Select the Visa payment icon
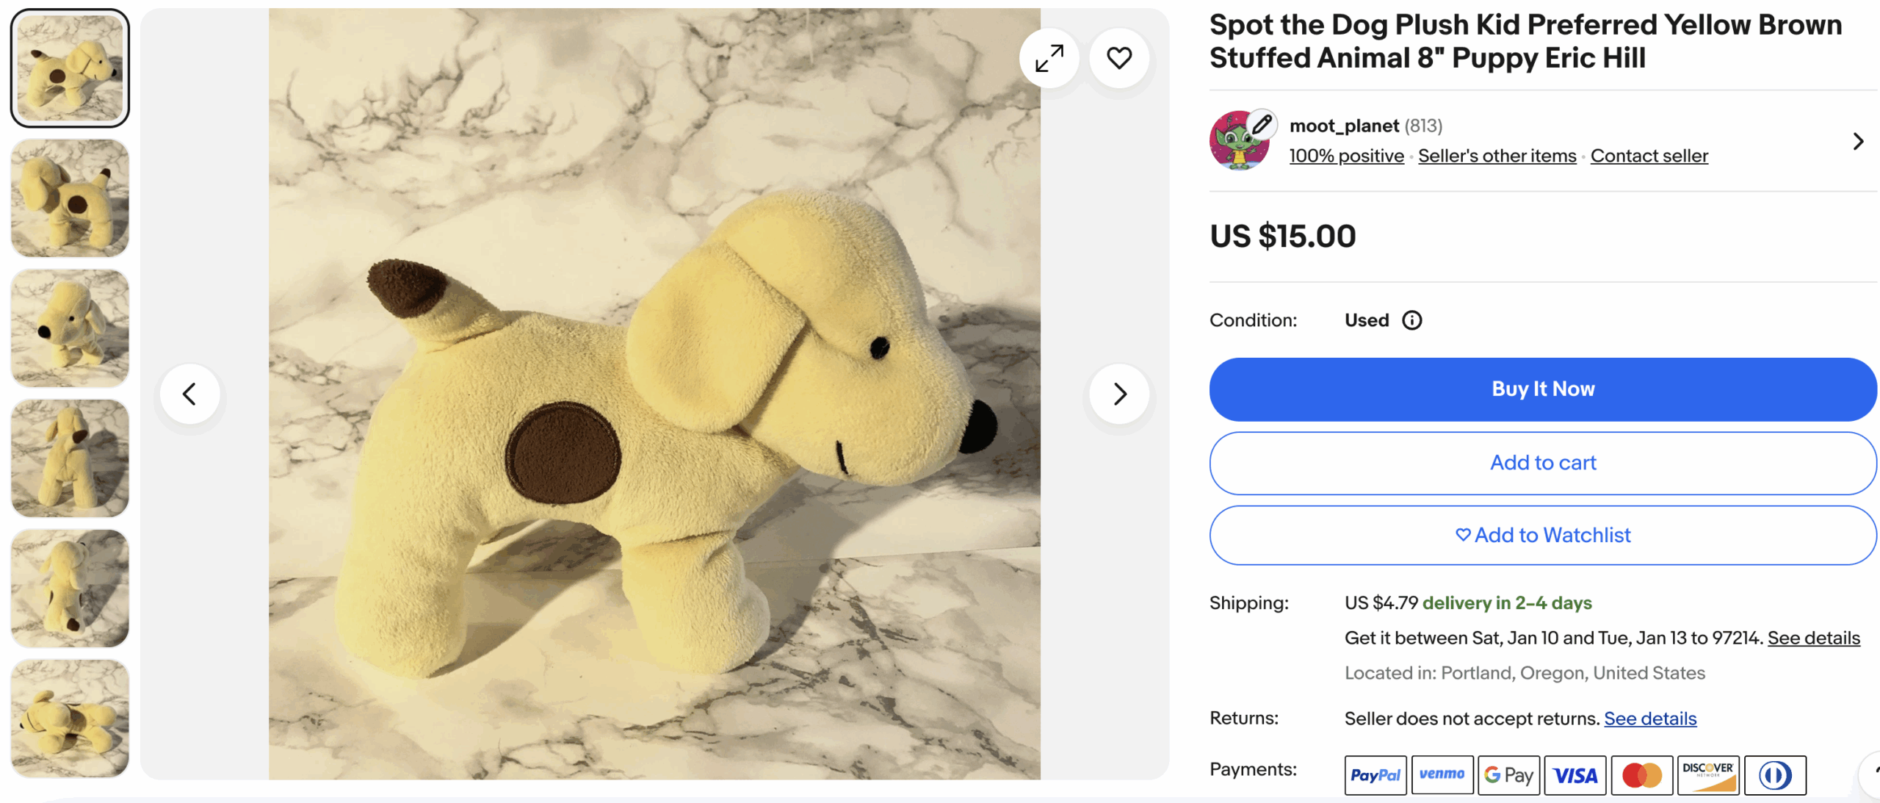This screenshot has width=1880, height=803. click(x=1574, y=775)
